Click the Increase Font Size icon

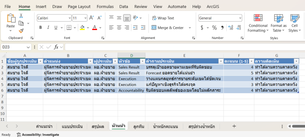pos(92,18)
